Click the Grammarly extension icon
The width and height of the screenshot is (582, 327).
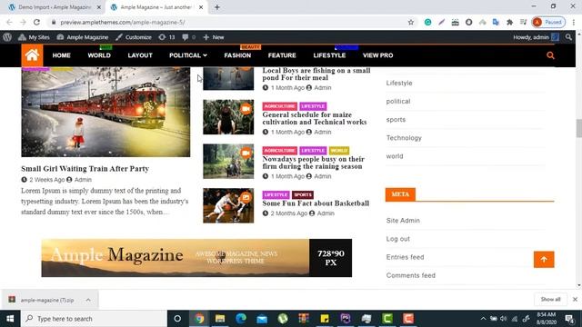[427, 22]
